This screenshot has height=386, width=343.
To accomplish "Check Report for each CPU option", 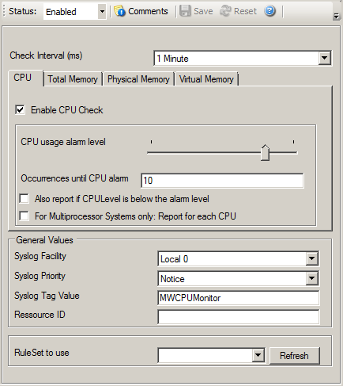I will tap(24, 216).
